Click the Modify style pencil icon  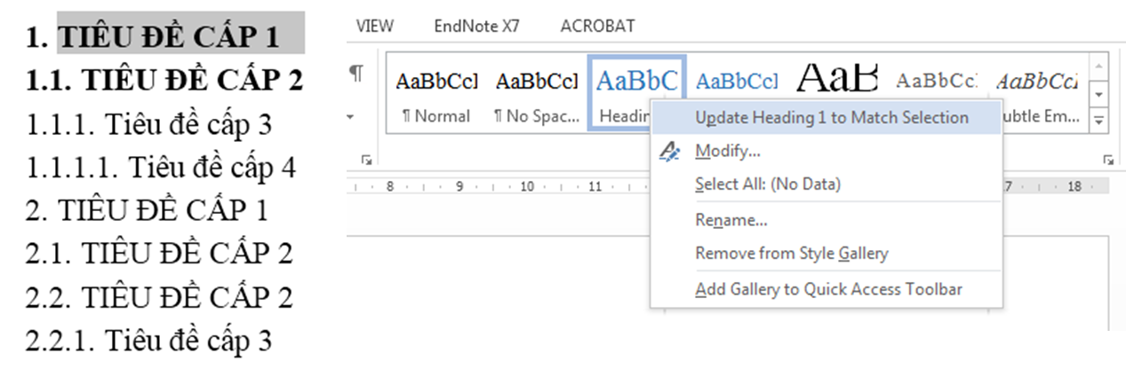pos(670,152)
